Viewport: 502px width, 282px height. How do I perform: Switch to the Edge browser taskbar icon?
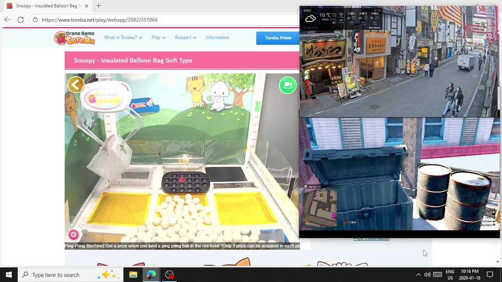point(151,275)
